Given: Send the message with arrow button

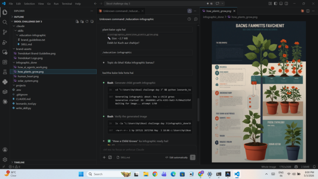Looking at the screenshot, I should pyautogui.click(x=193, y=157).
